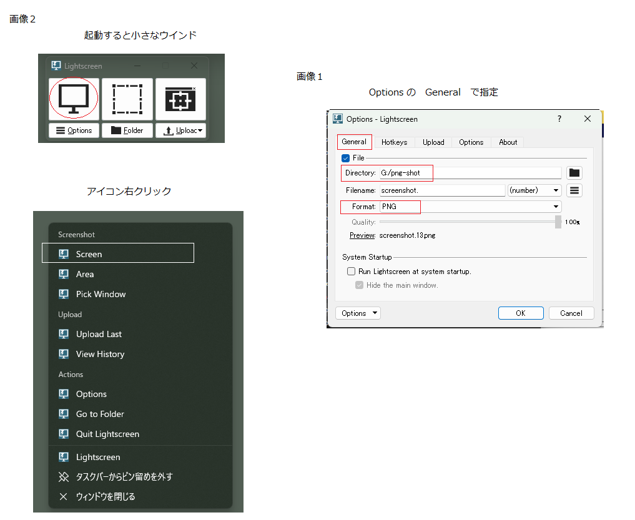Viewport: 635px width, 520px height.
Task: Click the preview filename screenshot.13.png
Action: [407, 235]
